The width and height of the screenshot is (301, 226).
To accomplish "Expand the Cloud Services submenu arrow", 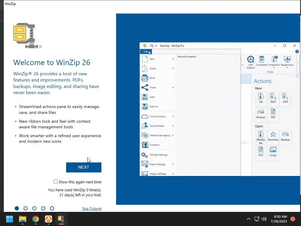I will point(173,117).
